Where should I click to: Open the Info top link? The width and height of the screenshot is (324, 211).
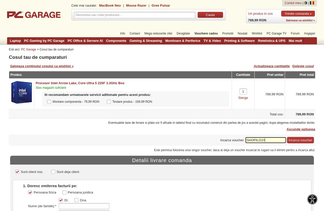(x=123, y=33)
